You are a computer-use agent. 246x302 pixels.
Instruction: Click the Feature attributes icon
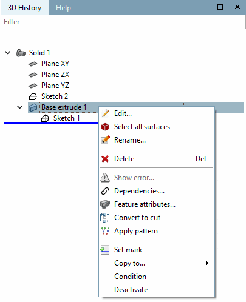click(x=105, y=204)
